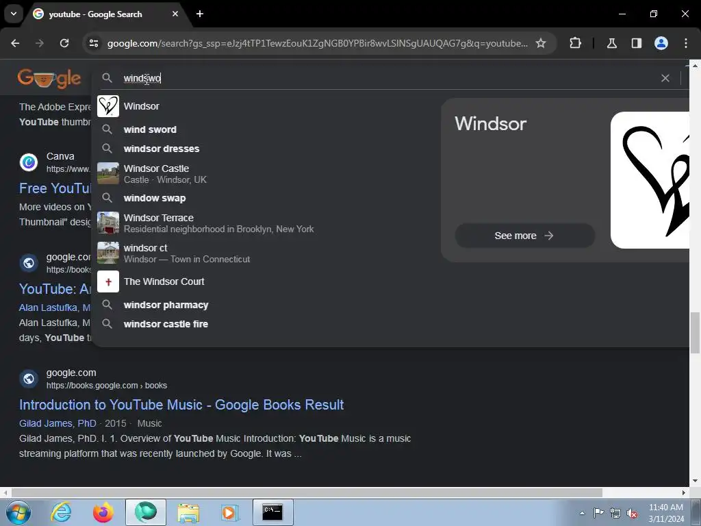Click the Google doodle logo
Screen dimensions: 701x526
click(x=49, y=78)
